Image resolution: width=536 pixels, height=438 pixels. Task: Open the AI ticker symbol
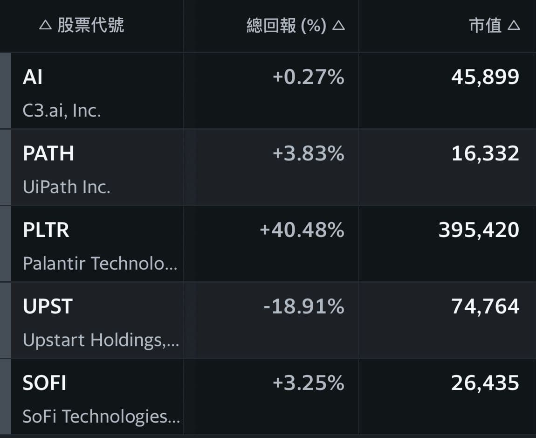pyautogui.click(x=33, y=77)
